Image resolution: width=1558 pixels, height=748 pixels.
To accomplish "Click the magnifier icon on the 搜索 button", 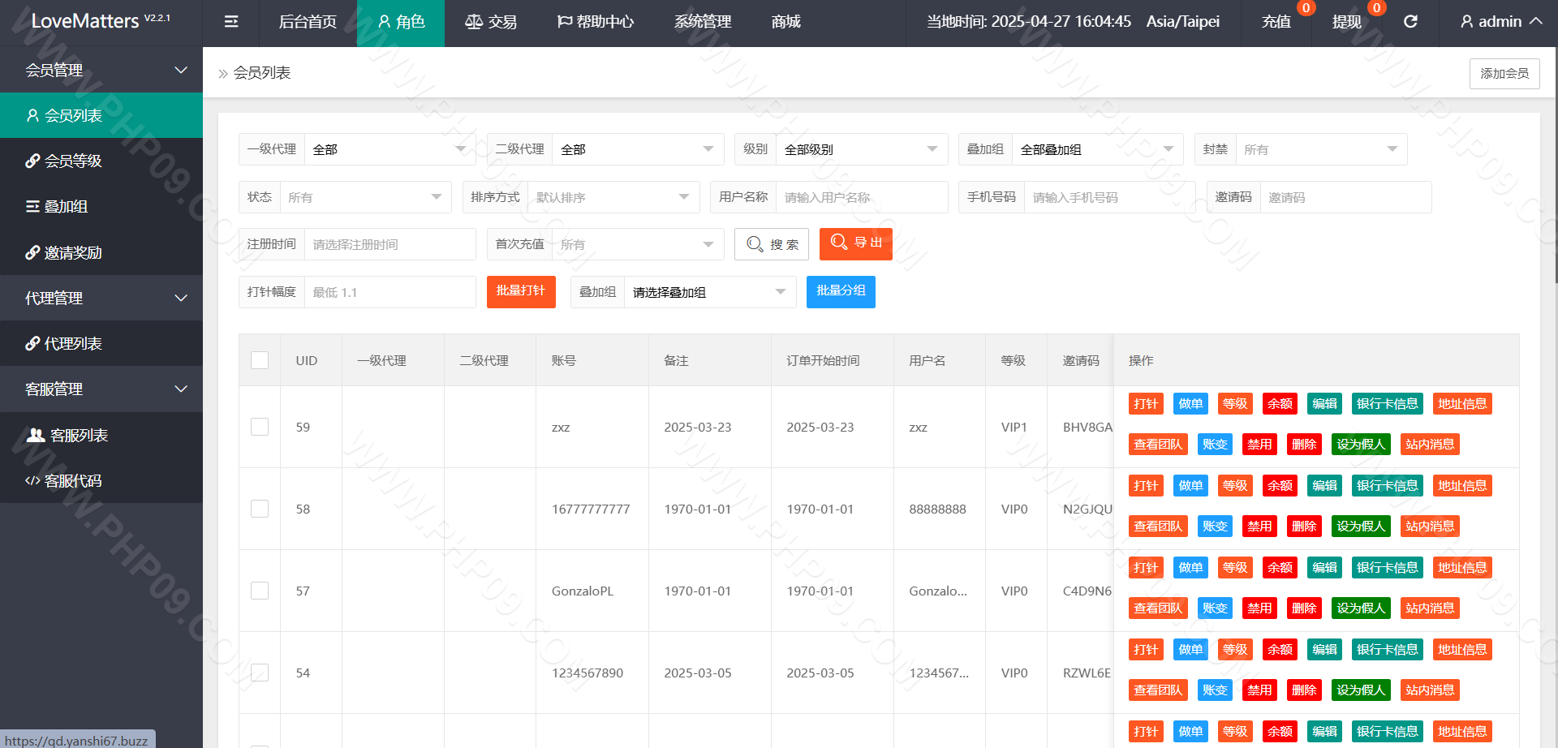I will click(755, 244).
